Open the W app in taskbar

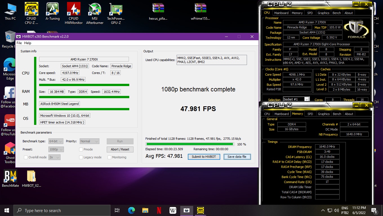click(x=173, y=210)
